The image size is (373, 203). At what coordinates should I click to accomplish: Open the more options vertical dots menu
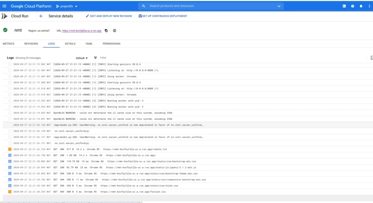[369, 6]
